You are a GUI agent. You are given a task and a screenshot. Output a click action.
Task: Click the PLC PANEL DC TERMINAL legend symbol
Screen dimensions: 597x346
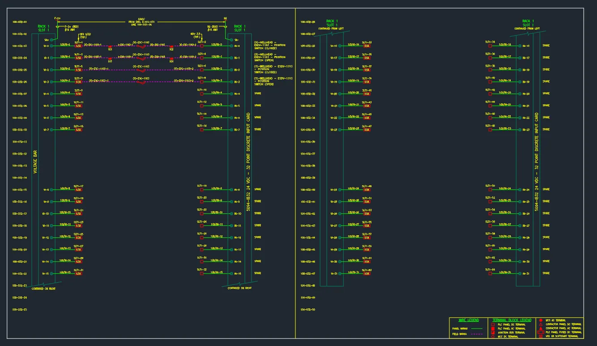(493, 325)
